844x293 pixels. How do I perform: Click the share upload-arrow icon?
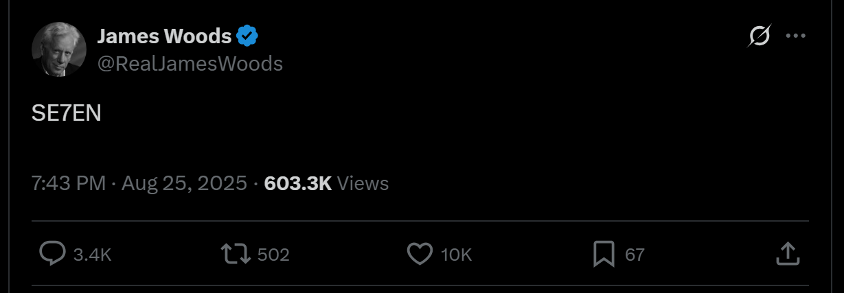(787, 254)
